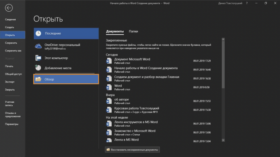Open Лента в MS Word document
This screenshot has width=280, height=157.
pyautogui.click(x=159, y=140)
